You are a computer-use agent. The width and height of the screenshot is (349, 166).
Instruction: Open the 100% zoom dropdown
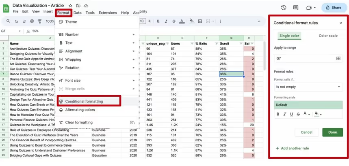click(x=50, y=21)
